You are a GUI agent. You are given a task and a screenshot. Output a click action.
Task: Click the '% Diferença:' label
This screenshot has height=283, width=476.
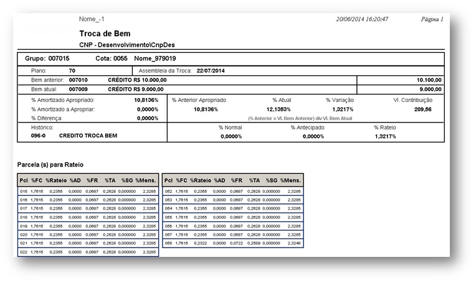pyautogui.click(x=47, y=118)
